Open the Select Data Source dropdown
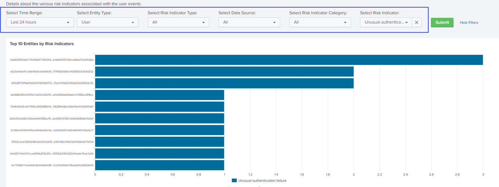 [x=249, y=22]
